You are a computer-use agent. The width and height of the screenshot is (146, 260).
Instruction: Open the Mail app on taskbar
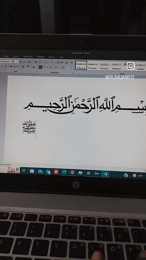(40, 172)
